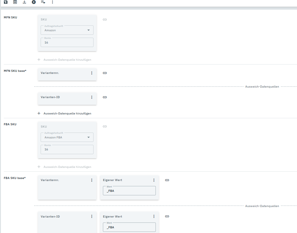Open three-dot menu of FBA Variantennr. card
Image resolution: width=297 pixels, height=233 pixels.
coord(91,180)
